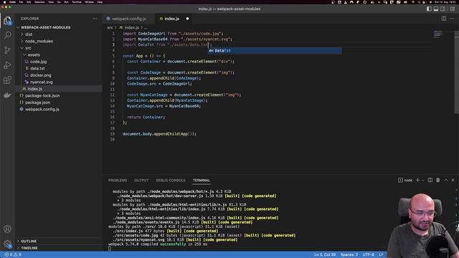Image resolution: width=459 pixels, height=258 pixels.
Task: Open the Manage gear icon
Action: 7,244
